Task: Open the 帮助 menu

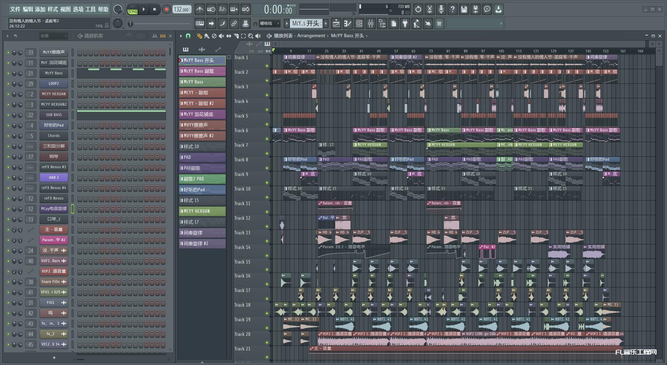Action: click(103, 9)
